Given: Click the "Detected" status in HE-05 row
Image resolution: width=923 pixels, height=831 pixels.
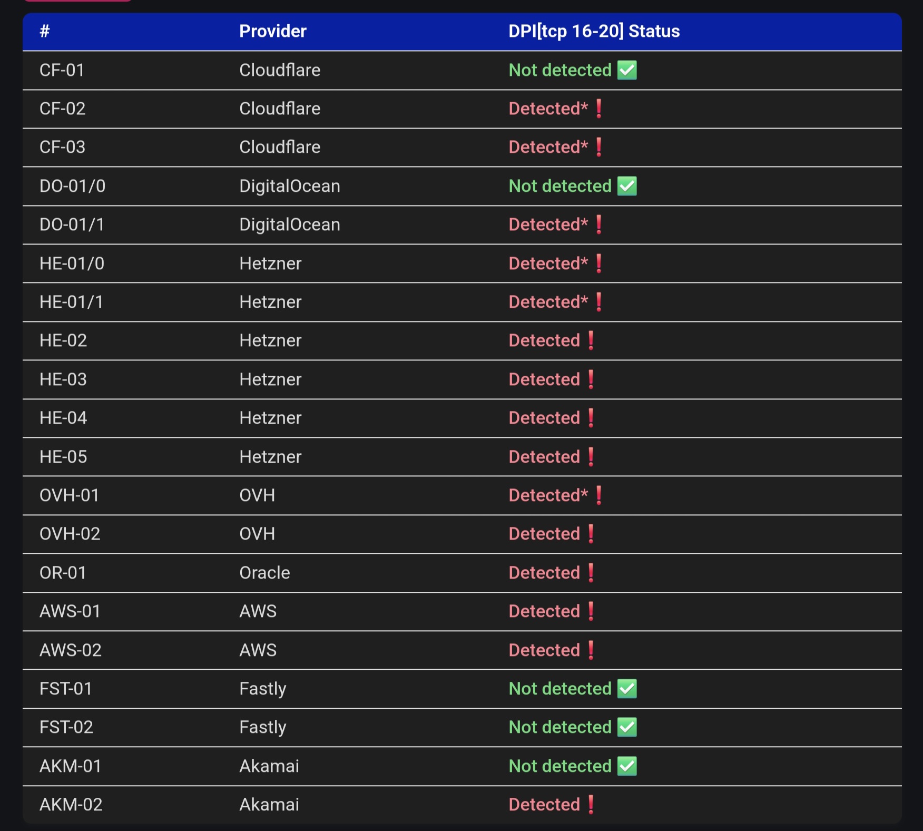Looking at the screenshot, I should 544,457.
